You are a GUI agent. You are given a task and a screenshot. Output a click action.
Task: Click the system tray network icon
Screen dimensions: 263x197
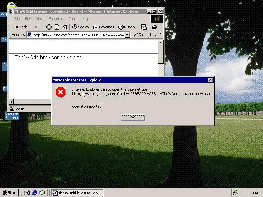235,193
